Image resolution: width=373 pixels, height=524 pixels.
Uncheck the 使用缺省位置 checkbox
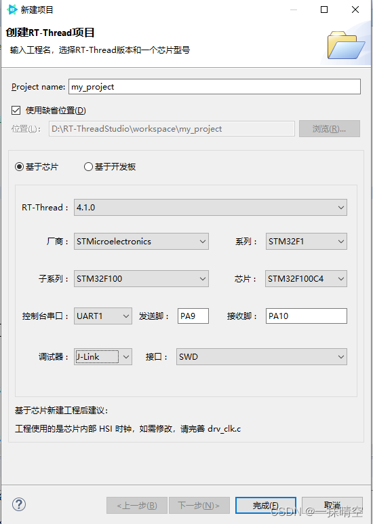click(16, 110)
